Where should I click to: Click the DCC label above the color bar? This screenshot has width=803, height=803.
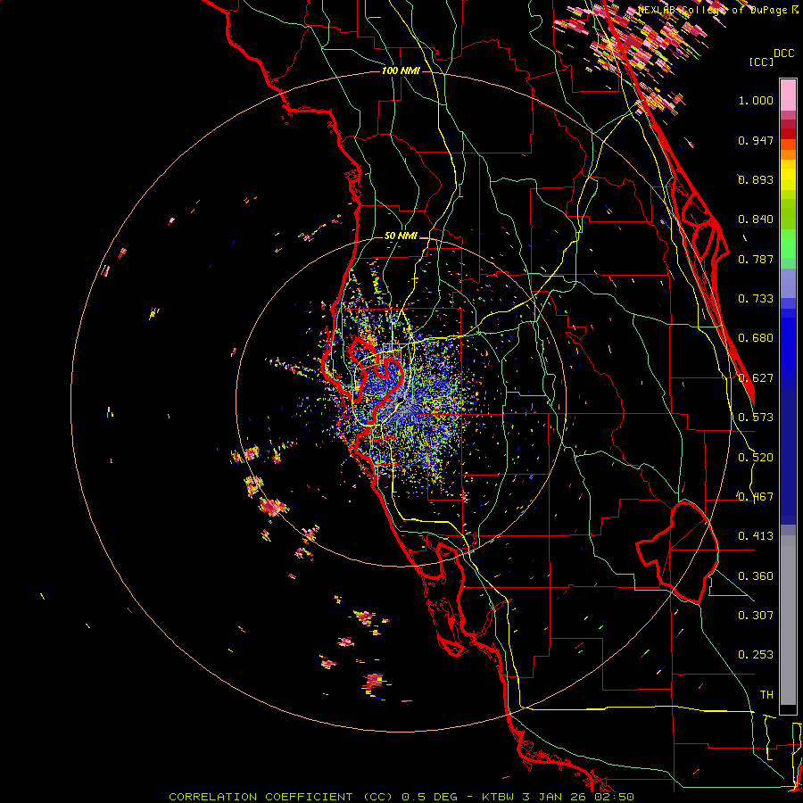(x=784, y=54)
